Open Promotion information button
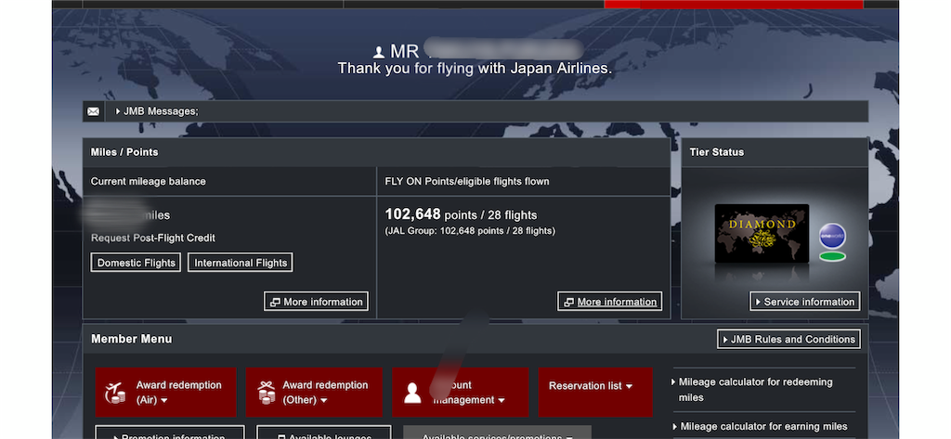 [170, 433]
